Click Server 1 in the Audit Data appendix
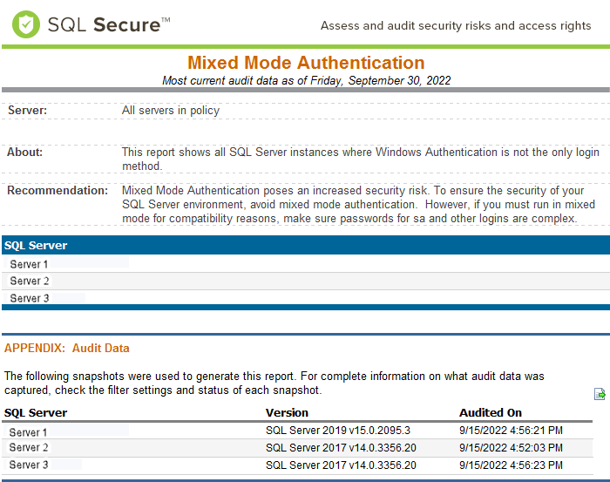 point(29,431)
